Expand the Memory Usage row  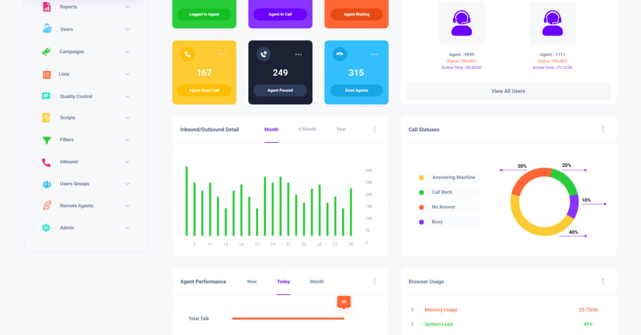click(412, 310)
